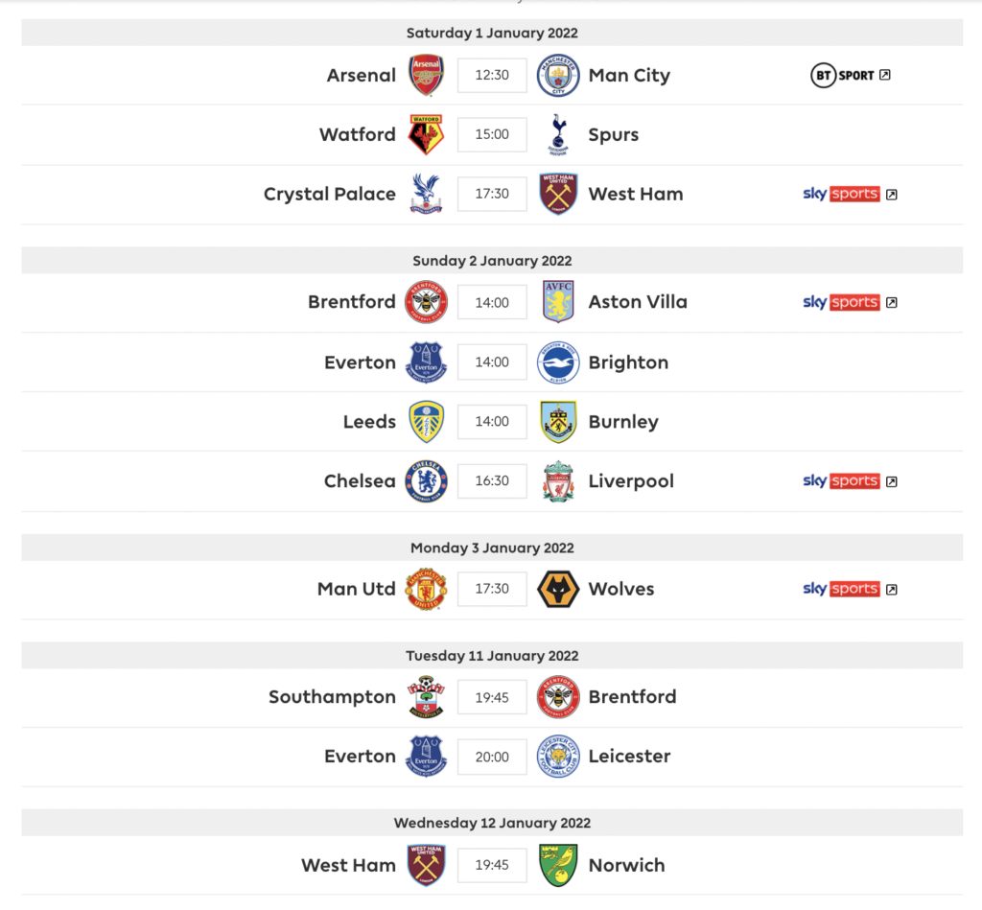Click the 12:30 kick-off time box
Viewport: 982px width, 910px height.
[492, 75]
